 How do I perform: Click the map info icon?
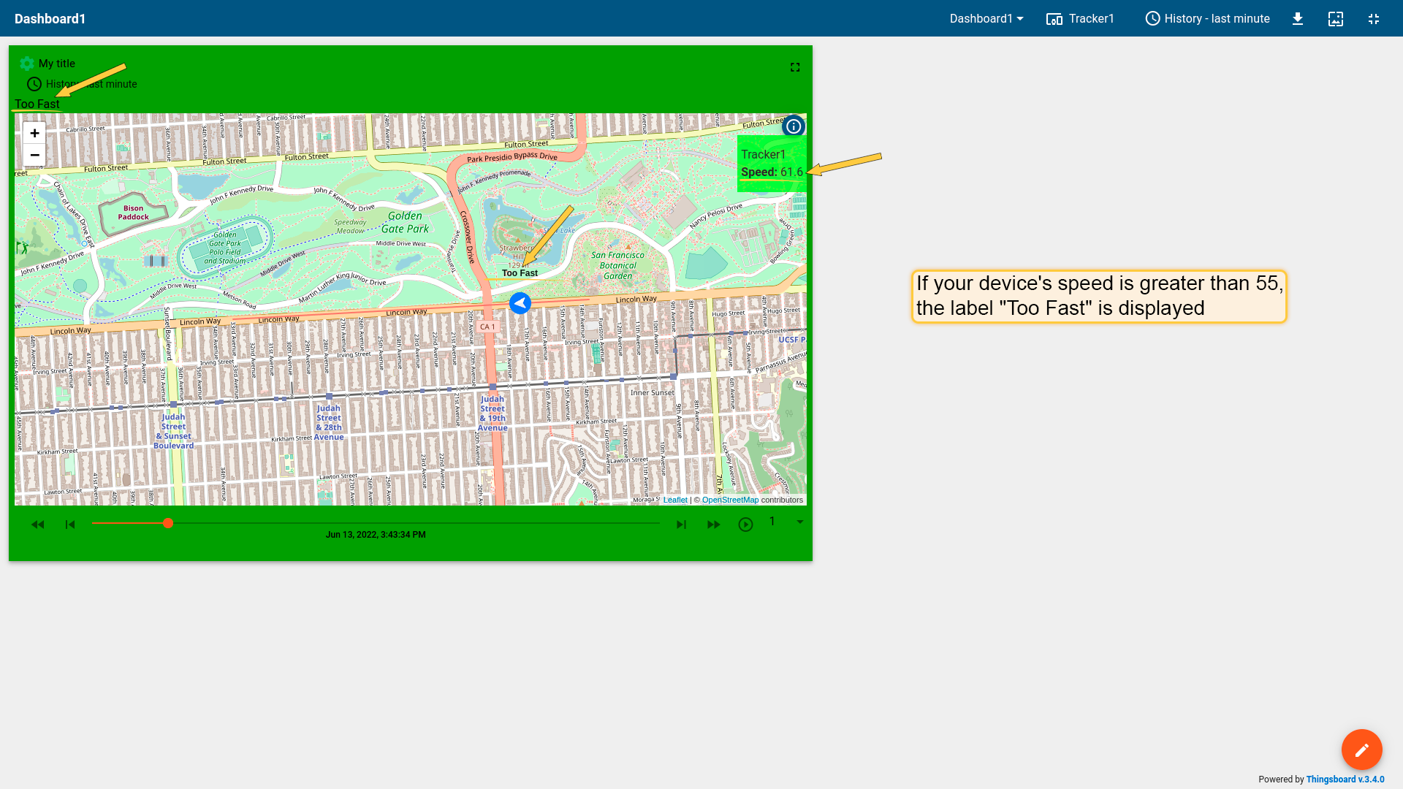(794, 126)
